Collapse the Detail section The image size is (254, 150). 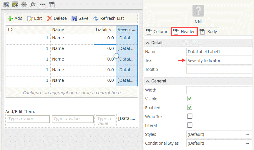pyautogui.click(x=148, y=43)
